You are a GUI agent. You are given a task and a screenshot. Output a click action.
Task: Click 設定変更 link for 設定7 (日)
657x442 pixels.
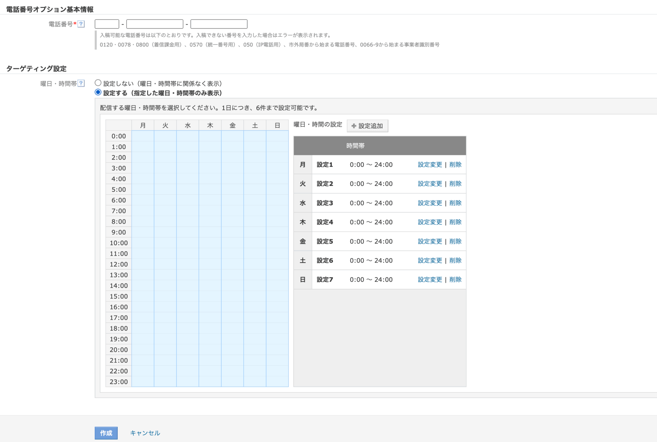click(x=430, y=280)
